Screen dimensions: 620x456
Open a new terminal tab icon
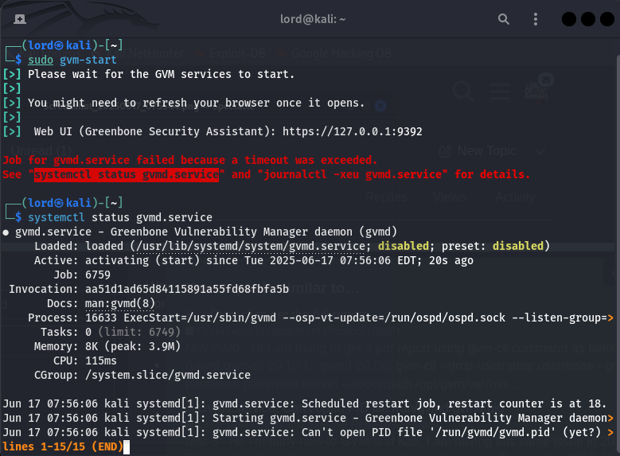tap(19, 18)
